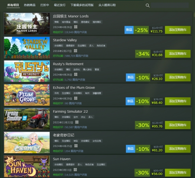Image resolution: width=195 pixels, height=178 pixels.
Task: Open the Rusty's Retirement title link
Action: pos(68,64)
